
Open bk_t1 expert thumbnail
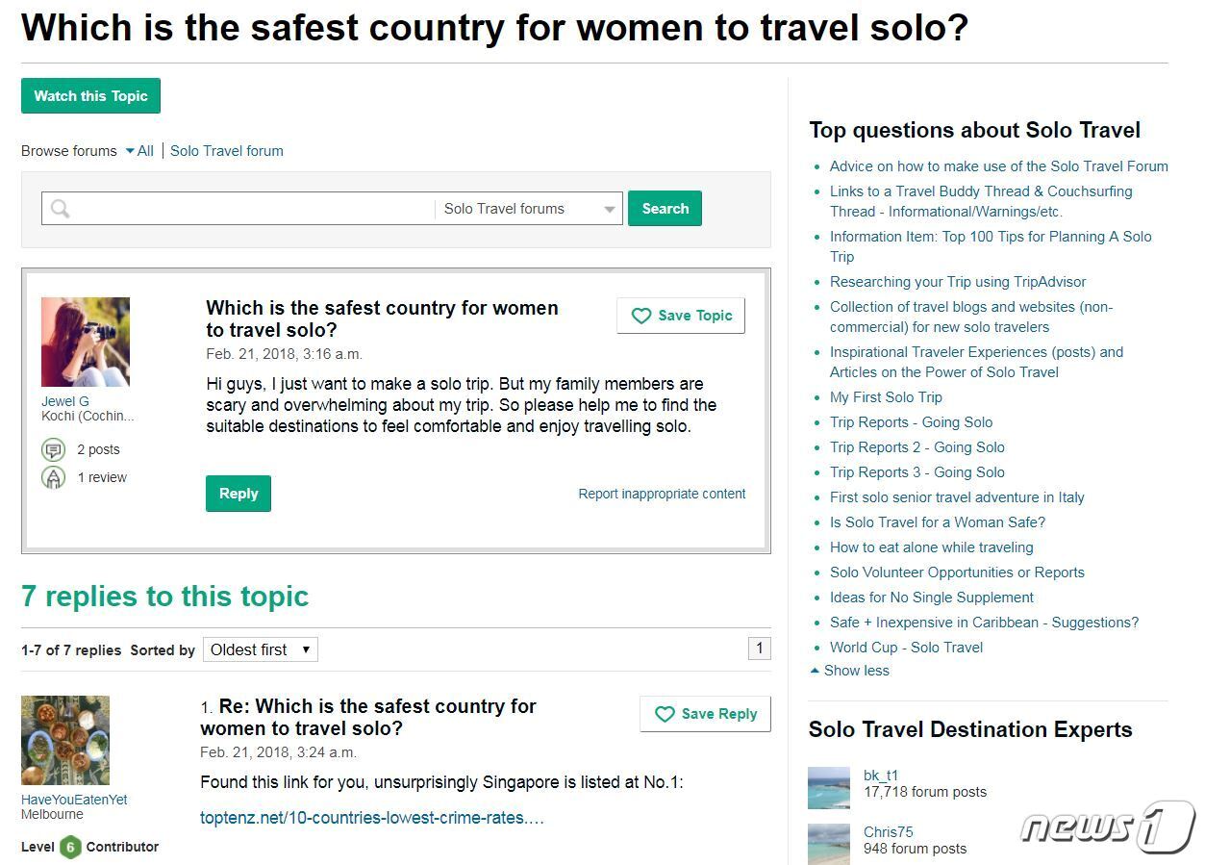[829, 788]
